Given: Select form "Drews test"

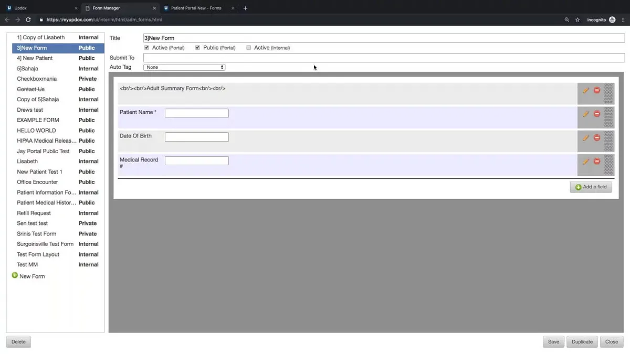Looking at the screenshot, I should point(58,110).
